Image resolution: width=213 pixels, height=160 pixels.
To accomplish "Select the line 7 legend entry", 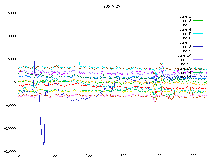I will tap(185, 42).
